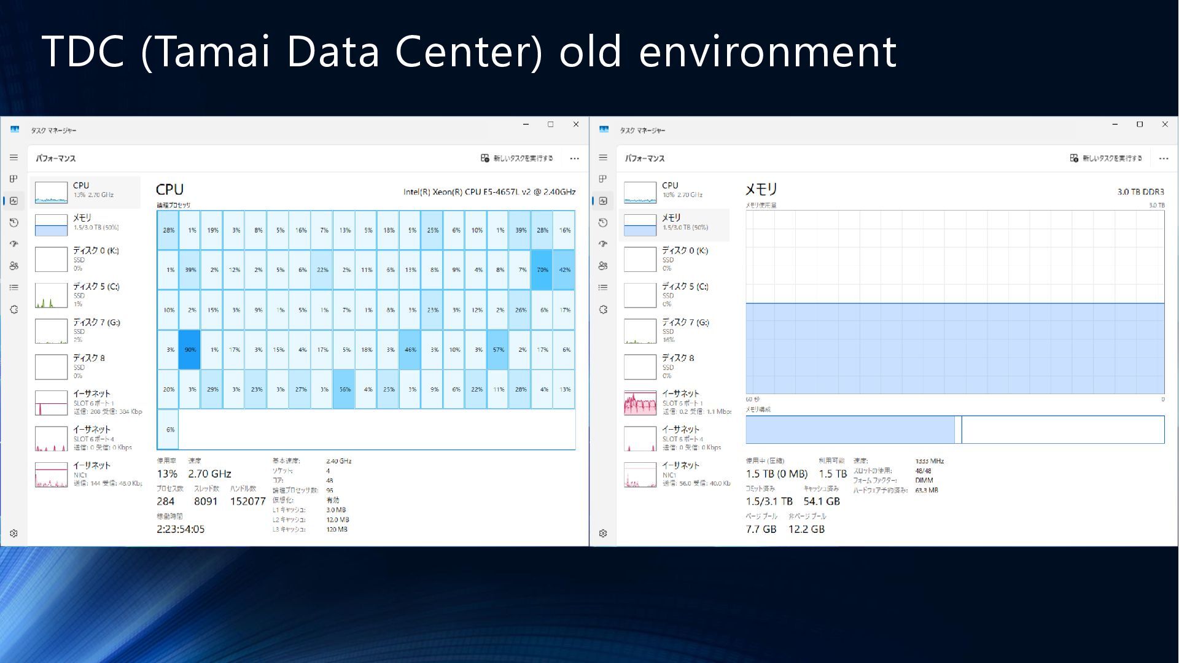Image resolution: width=1179 pixels, height=663 pixels.
Task: Select Performance icon in right Task Manager sidebar
Action: (x=603, y=201)
